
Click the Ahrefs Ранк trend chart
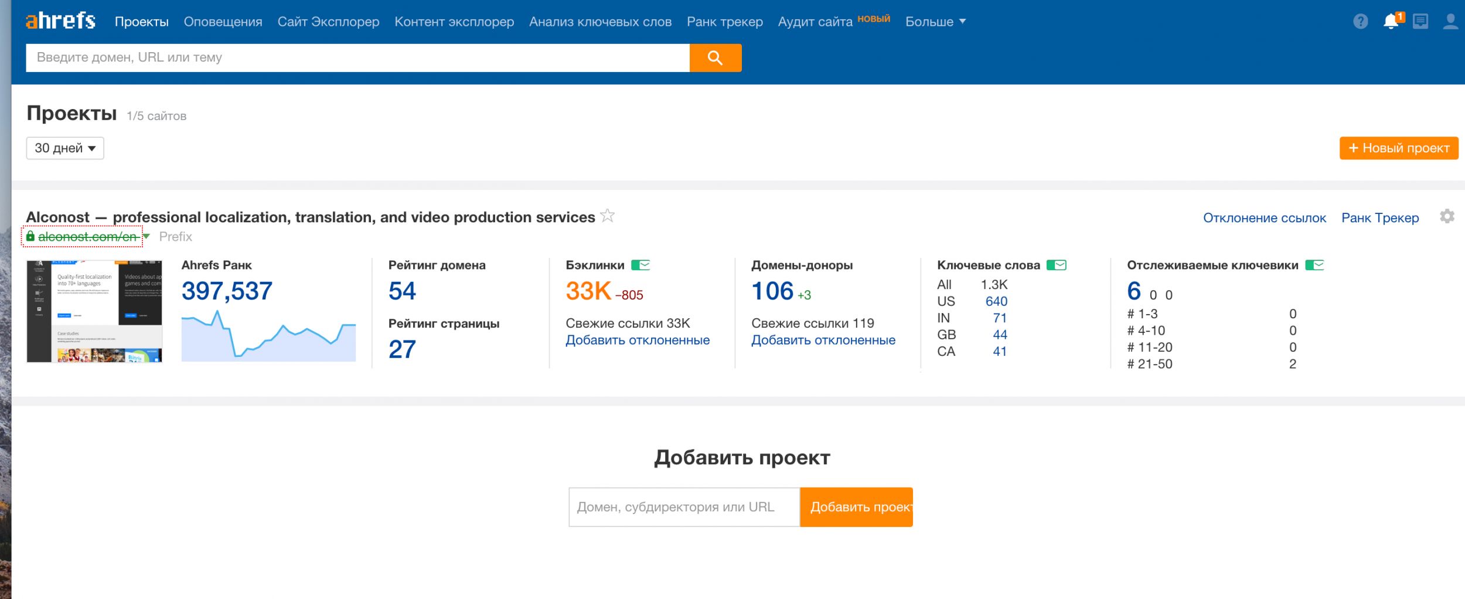(x=268, y=335)
